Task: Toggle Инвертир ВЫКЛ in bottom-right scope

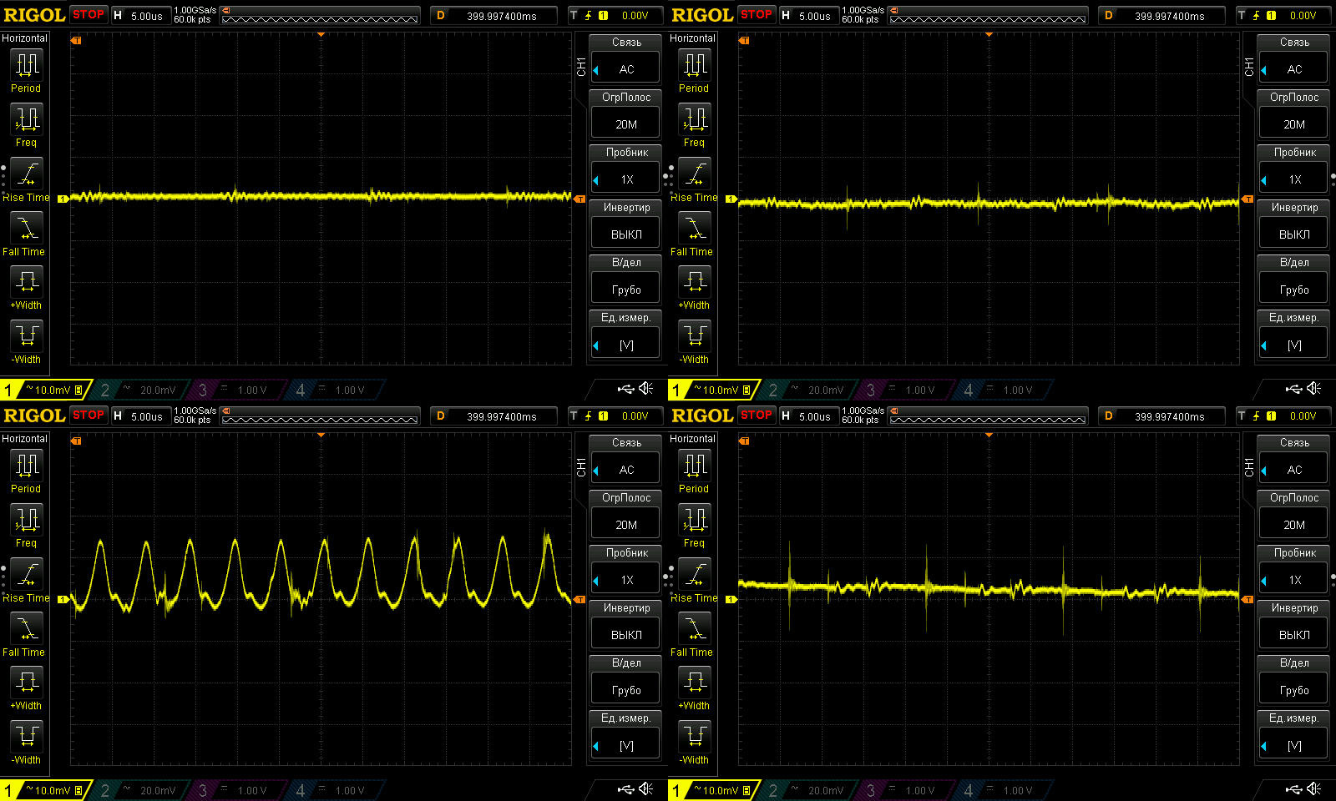Action: [x=1294, y=635]
